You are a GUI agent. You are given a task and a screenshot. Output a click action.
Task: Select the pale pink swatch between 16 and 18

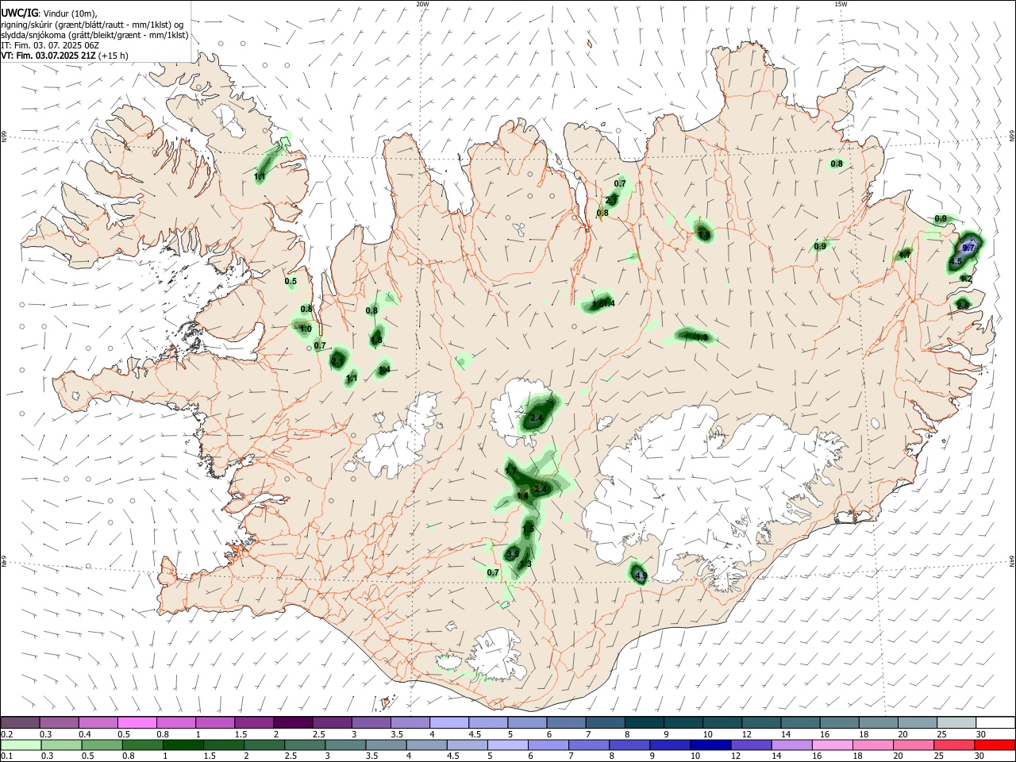tap(833, 745)
